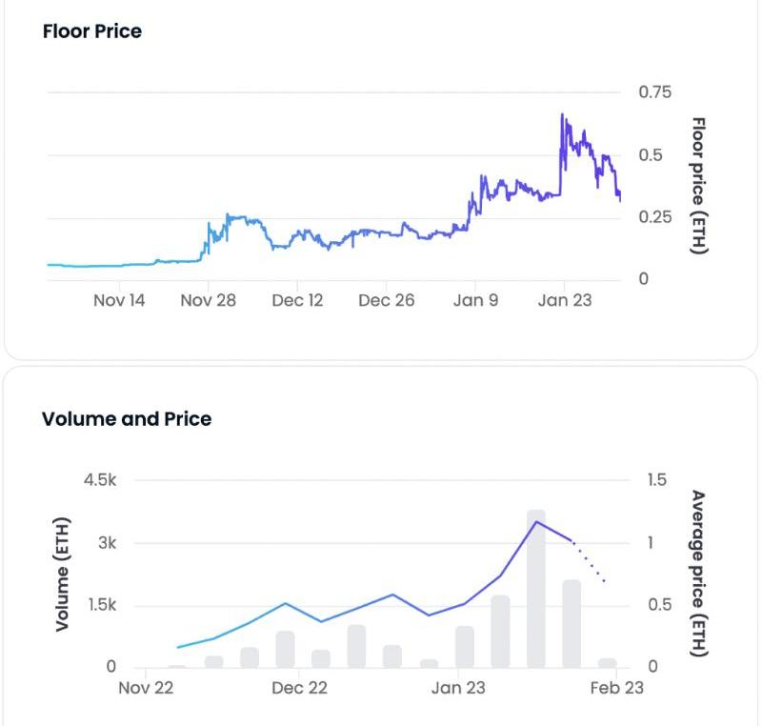Click the Feb 23 month label
The width and height of the screenshot is (762, 726).
point(617,688)
